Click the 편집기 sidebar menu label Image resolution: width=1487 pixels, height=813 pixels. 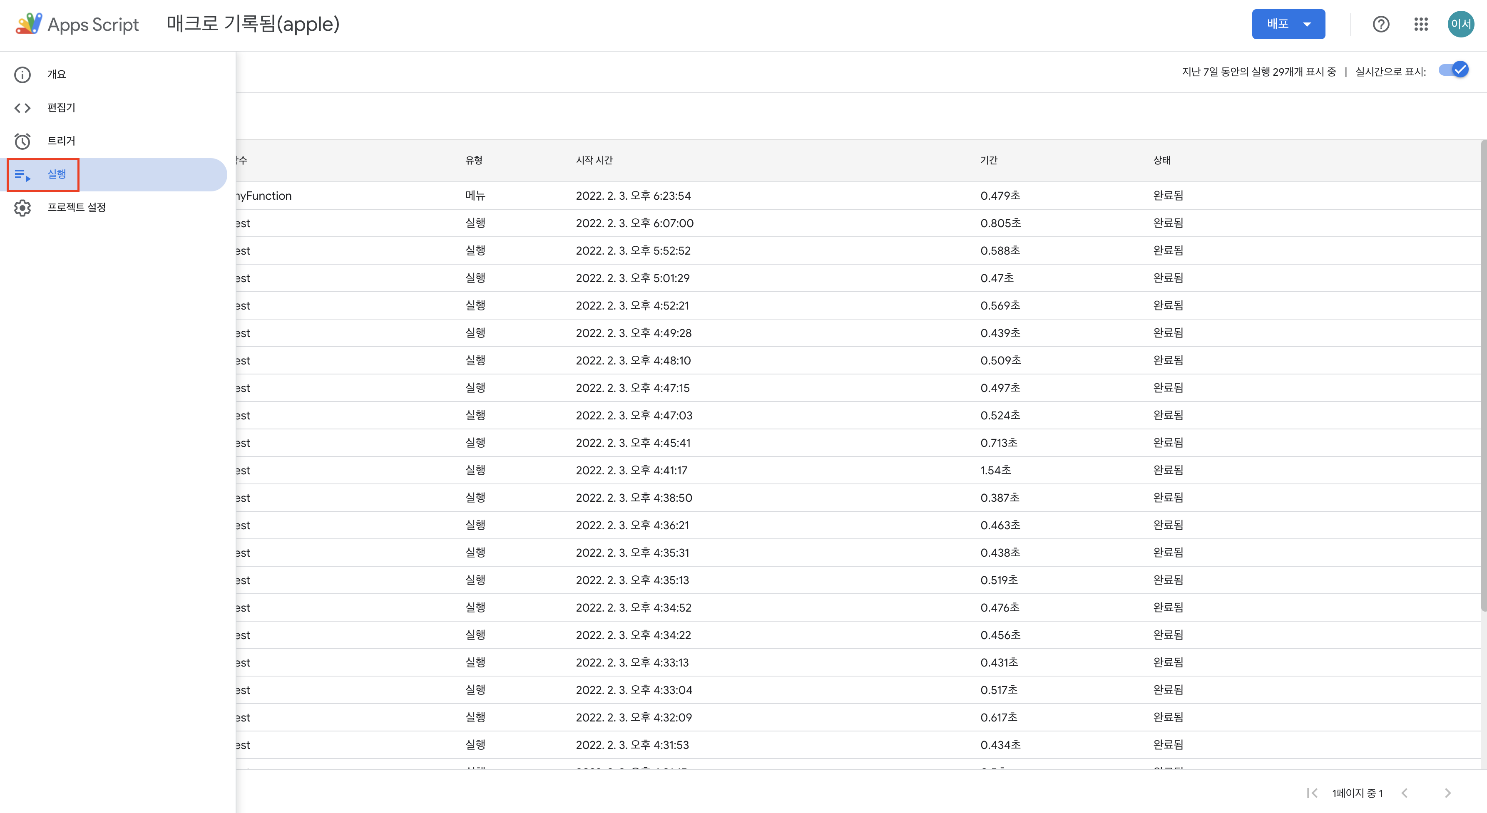tap(61, 108)
